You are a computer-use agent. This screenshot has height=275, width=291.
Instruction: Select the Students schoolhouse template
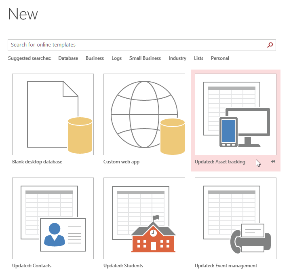coord(144,218)
